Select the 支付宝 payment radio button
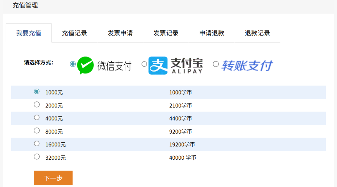The width and height of the screenshot is (337, 187). [144, 64]
